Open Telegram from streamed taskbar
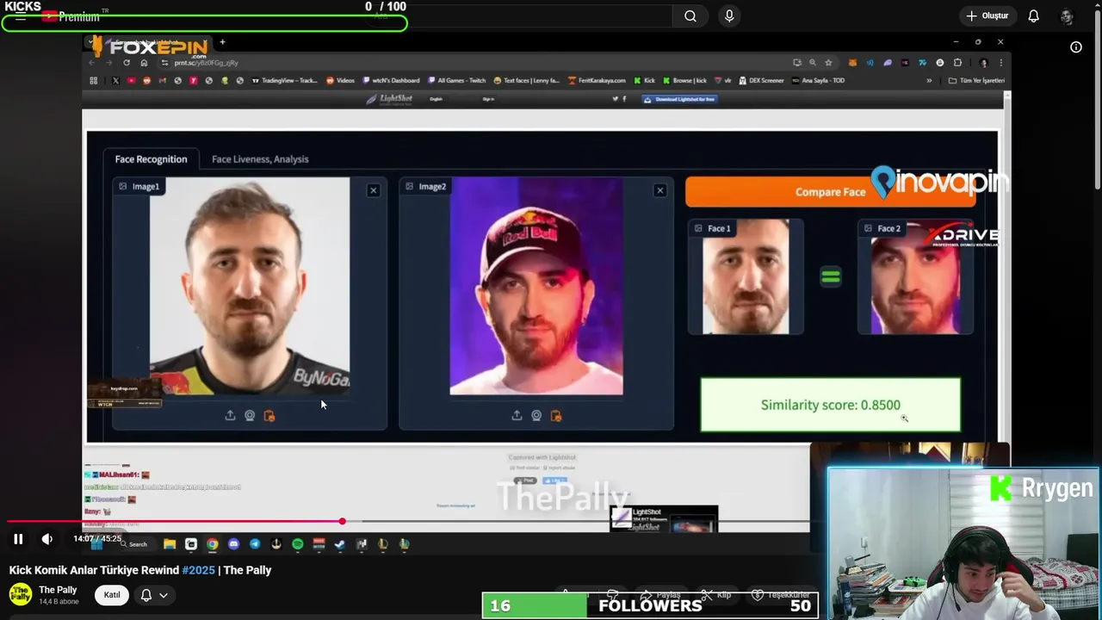This screenshot has width=1102, height=620. (x=255, y=544)
